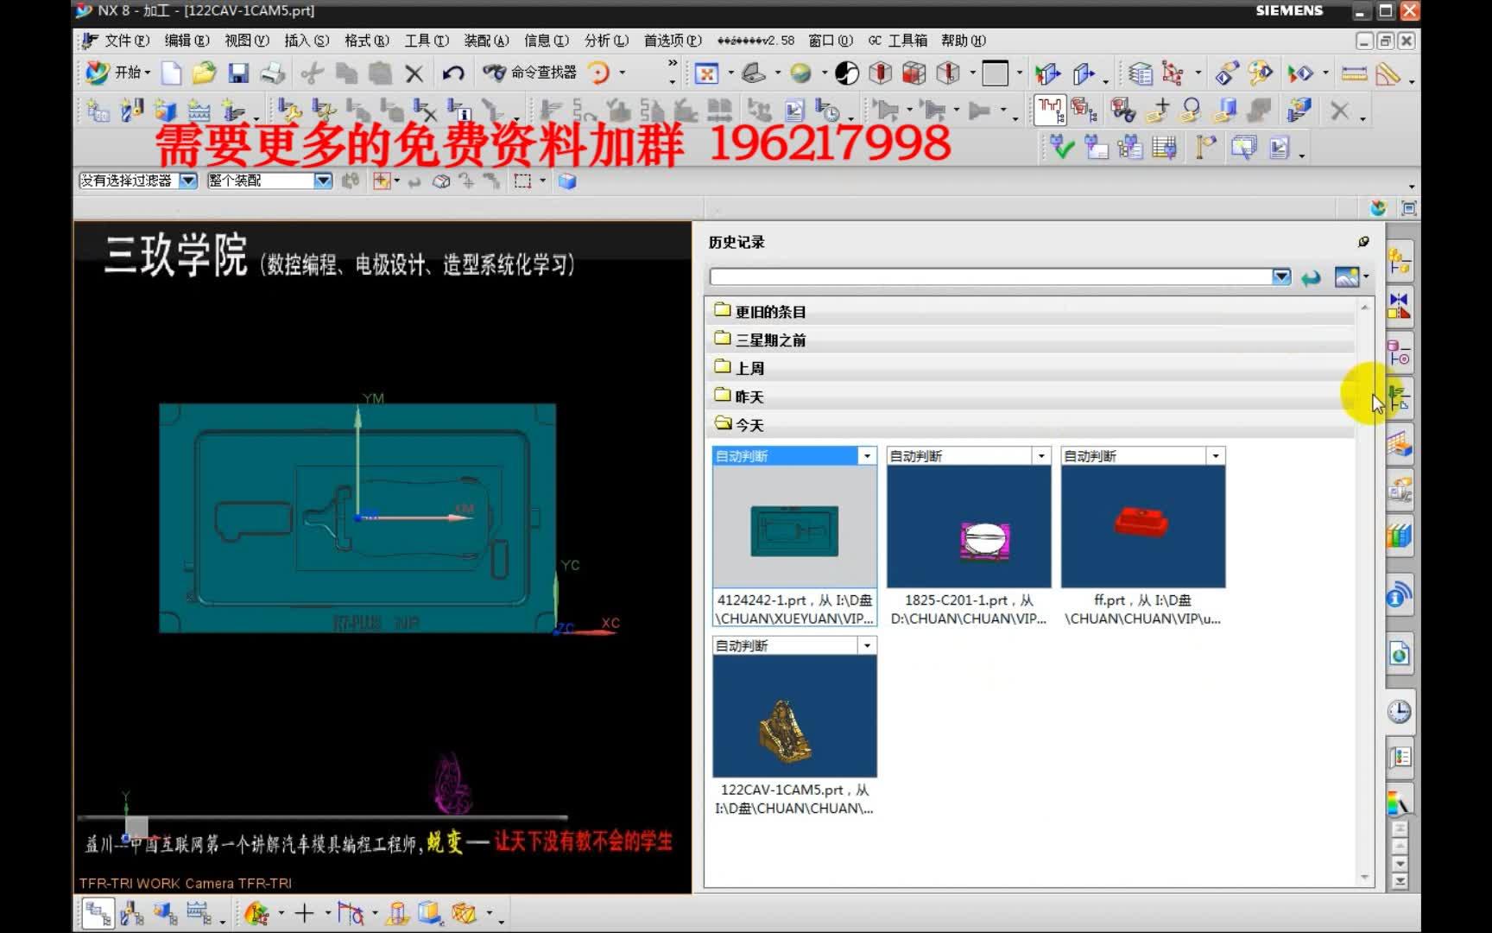Open the 首选项(P) menu
The width and height of the screenshot is (1492, 933).
[673, 40]
